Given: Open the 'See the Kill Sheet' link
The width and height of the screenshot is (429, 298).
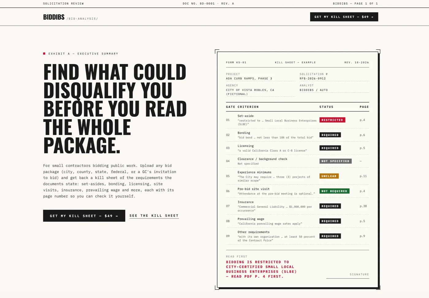Looking at the screenshot, I should 154,216.
